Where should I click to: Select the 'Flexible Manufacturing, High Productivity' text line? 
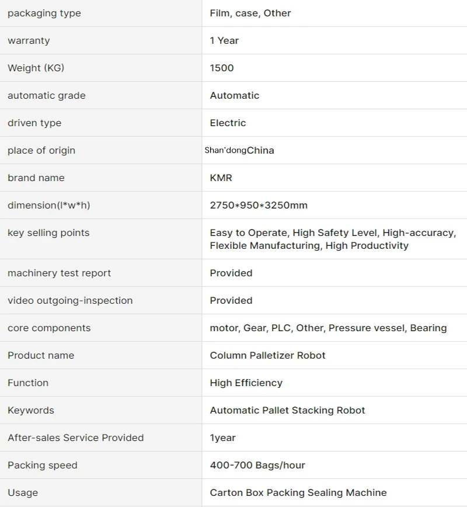[309, 246]
